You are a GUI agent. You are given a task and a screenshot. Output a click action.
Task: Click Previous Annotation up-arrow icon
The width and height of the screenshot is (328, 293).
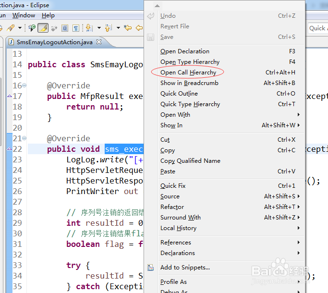tap(109, 28)
